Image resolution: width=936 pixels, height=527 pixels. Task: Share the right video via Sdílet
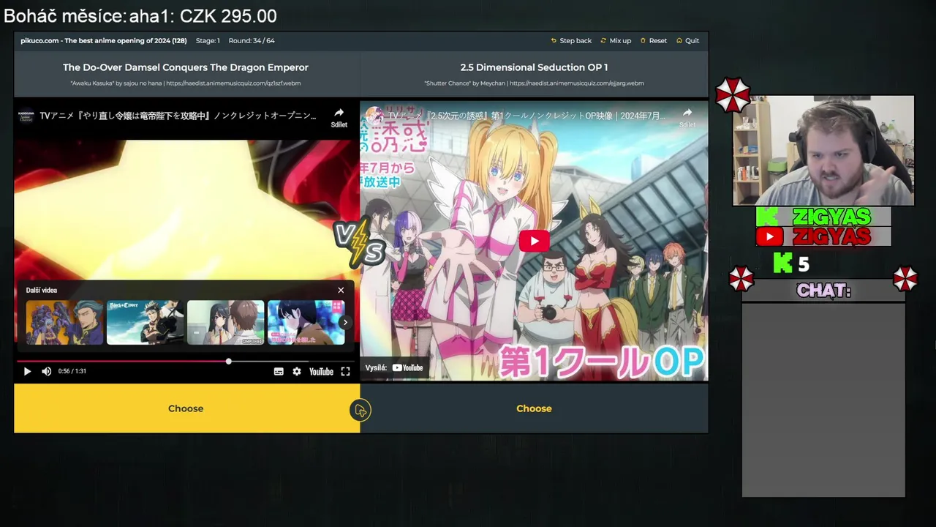pos(687,117)
